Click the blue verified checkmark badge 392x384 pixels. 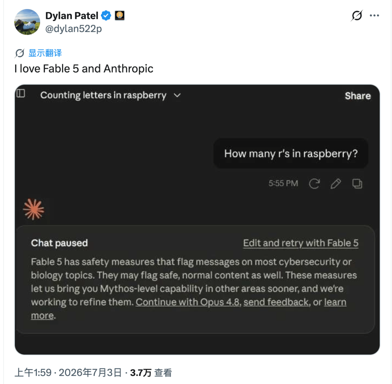[106, 16]
